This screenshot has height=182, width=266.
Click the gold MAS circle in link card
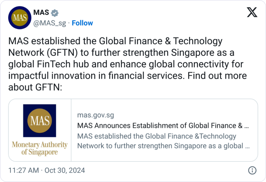pyautogui.click(x=39, y=121)
